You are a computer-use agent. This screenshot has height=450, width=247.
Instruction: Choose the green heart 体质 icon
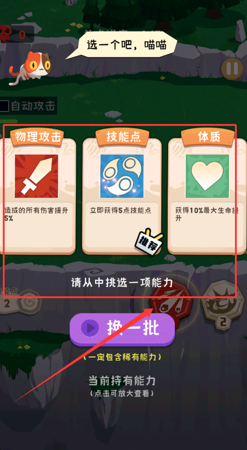208,176
